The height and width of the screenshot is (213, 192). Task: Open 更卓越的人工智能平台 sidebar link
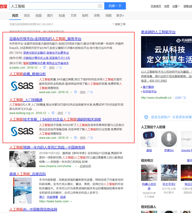click(158, 32)
